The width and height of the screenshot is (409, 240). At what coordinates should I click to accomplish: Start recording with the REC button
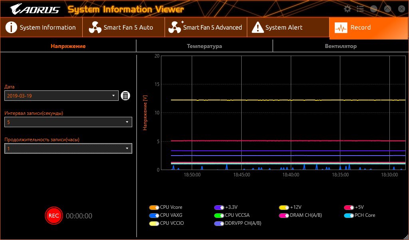tap(54, 216)
